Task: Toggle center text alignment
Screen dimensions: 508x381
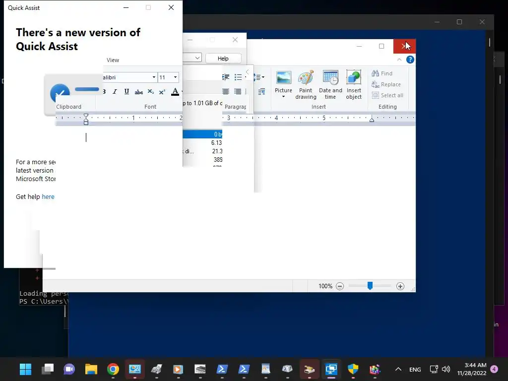Action: [x=226, y=92]
